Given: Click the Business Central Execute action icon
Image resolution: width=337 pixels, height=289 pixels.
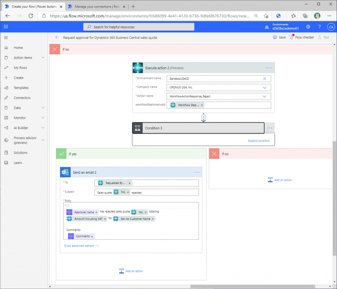Looking at the screenshot, I should tap(138, 68).
